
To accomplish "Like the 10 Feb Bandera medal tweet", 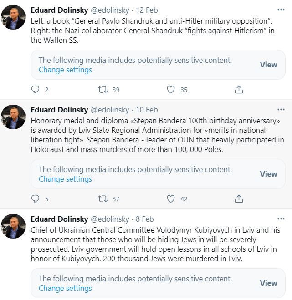I will coord(171,198).
